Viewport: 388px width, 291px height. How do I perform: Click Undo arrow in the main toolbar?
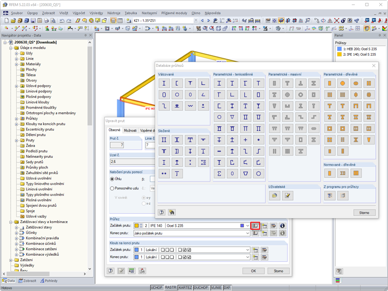[62, 20]
